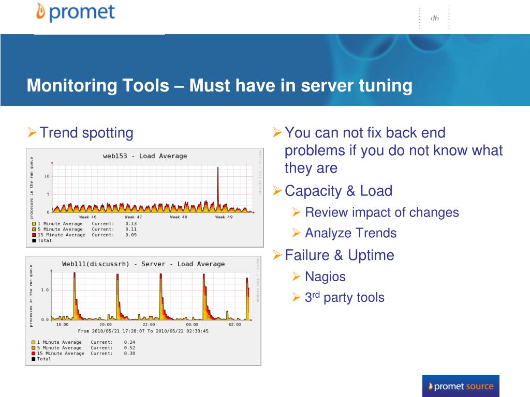
Task: Click the 3rd party tools sub-bullet
Action: coord(345,297)
